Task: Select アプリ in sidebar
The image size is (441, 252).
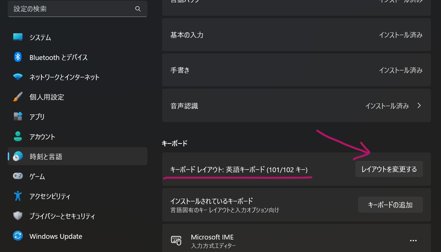Action: click(x=77, y=117)
